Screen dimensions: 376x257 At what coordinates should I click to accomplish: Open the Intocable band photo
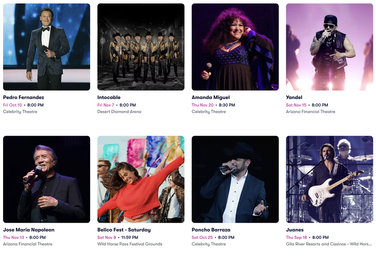[x=141, y=47]
